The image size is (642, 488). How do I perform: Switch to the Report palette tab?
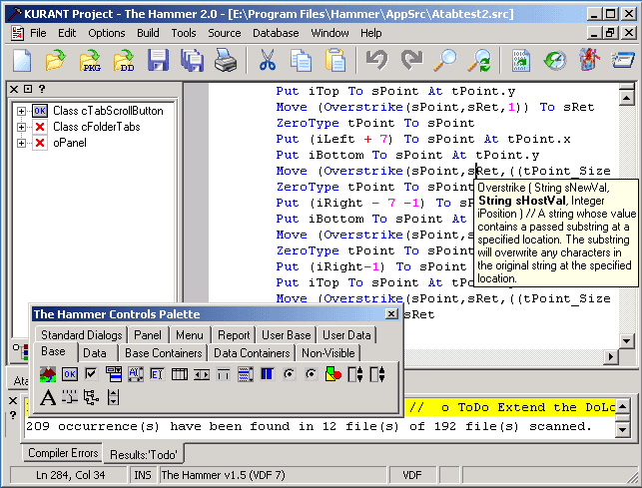[x=234, y=335]
